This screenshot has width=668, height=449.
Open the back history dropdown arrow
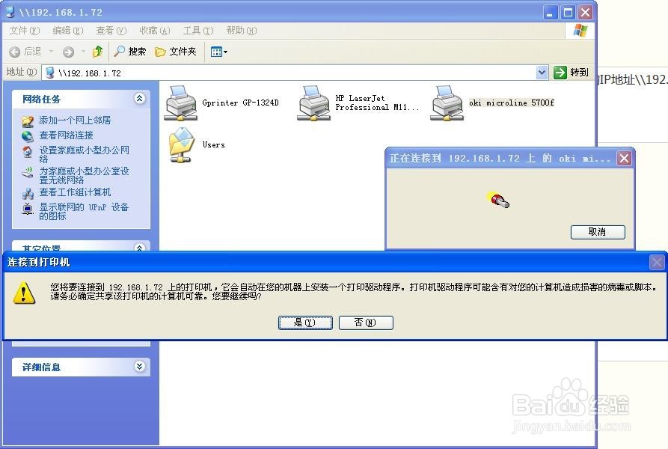click(x=51, y=52)
